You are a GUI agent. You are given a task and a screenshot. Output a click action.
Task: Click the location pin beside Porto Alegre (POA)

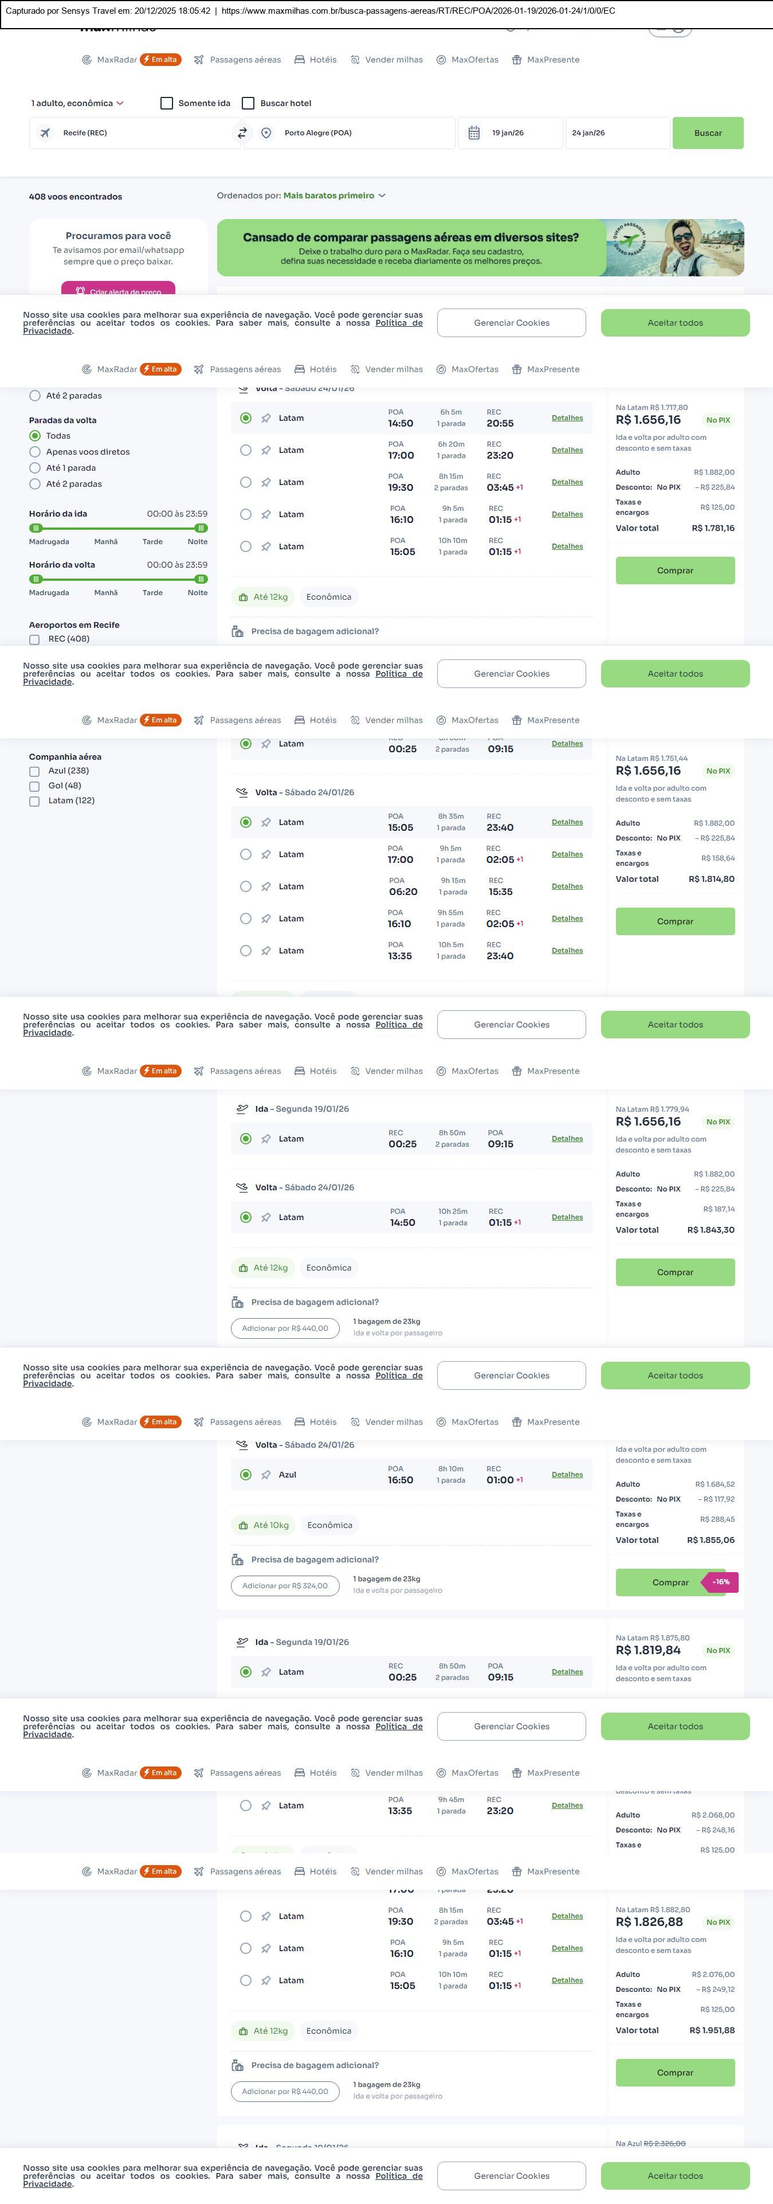266,134
